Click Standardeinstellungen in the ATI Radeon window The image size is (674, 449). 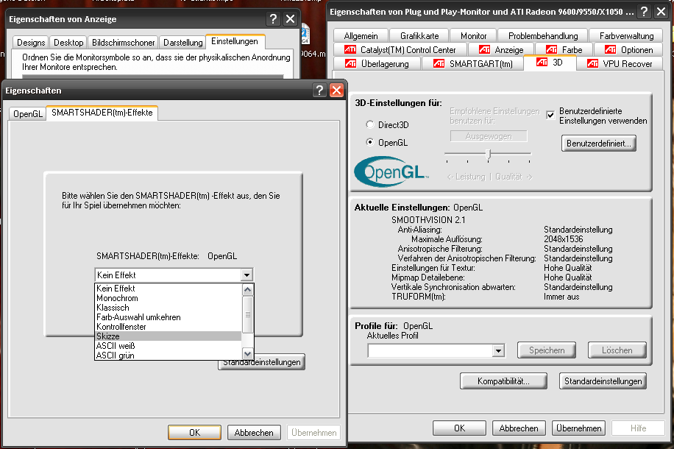coord(603,381)
